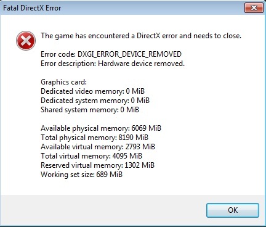Screen dimensions: 266x227
Task: Click the Reserved virtual memory line
Action: click(97, 165)
